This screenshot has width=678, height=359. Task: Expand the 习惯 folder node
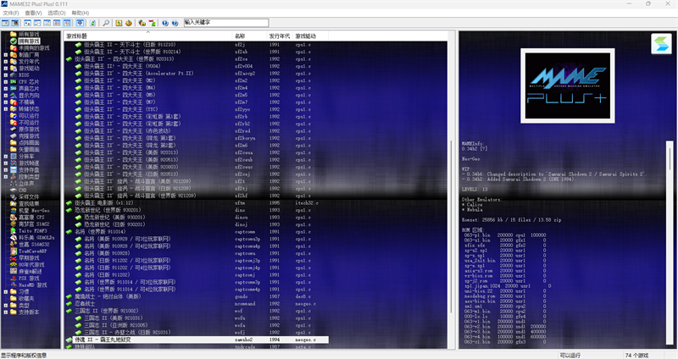click(6, 291)
